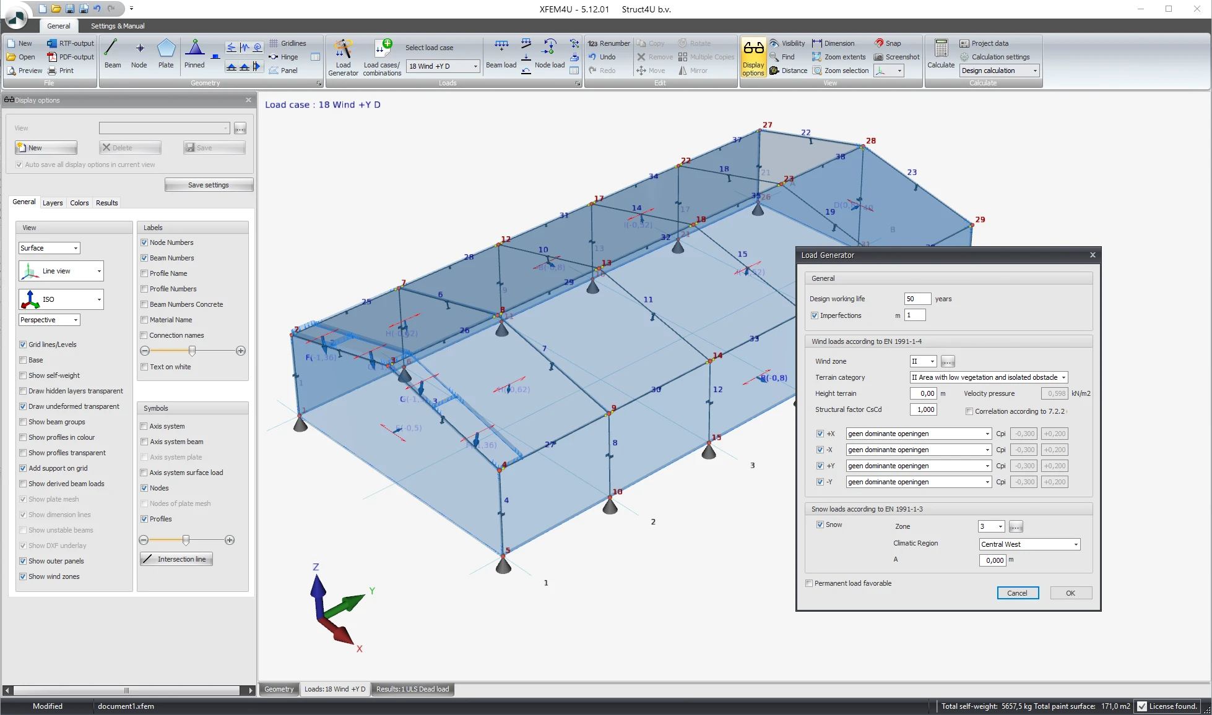Toggle the +X wind direction checkbox
The width and height of the screenshot is (1212, 715).
820,434
